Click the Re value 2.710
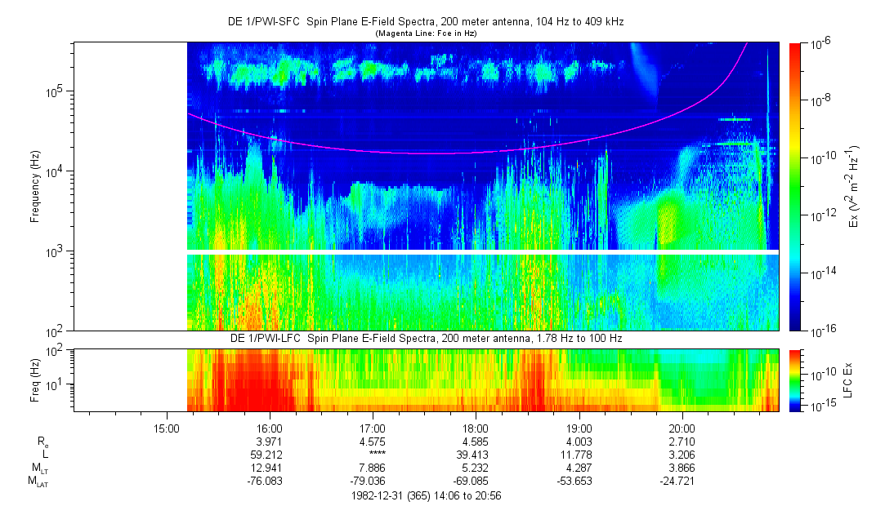 coord(682,441)
